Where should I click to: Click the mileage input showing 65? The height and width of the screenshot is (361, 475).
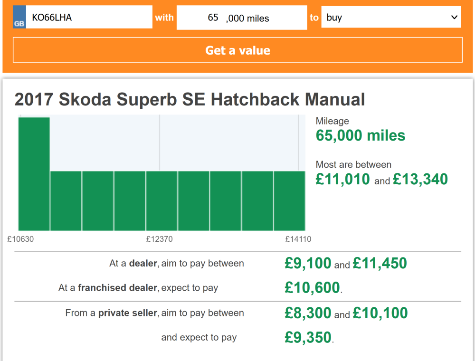(213, 18)
